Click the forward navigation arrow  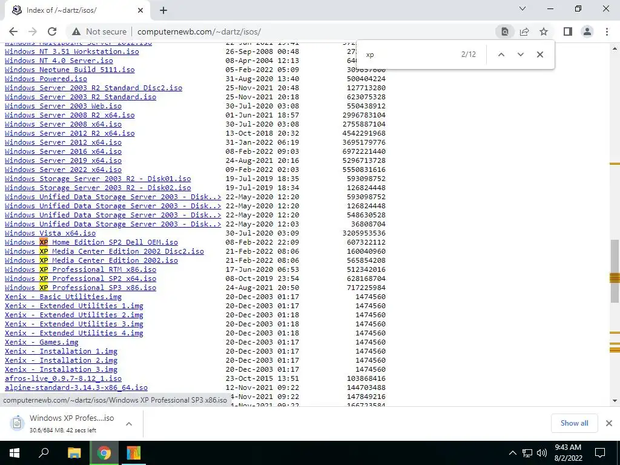[33, 31]
